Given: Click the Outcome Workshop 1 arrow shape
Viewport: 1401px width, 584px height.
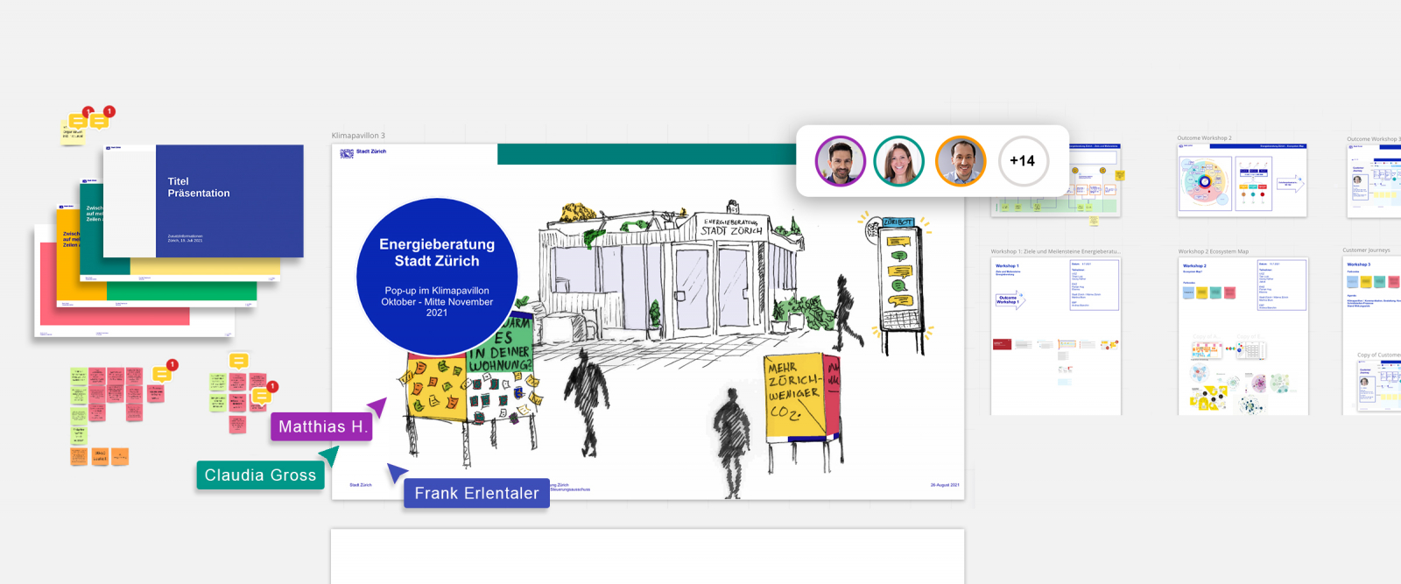Looking at the screenshot, I should tap(1009, 299).
